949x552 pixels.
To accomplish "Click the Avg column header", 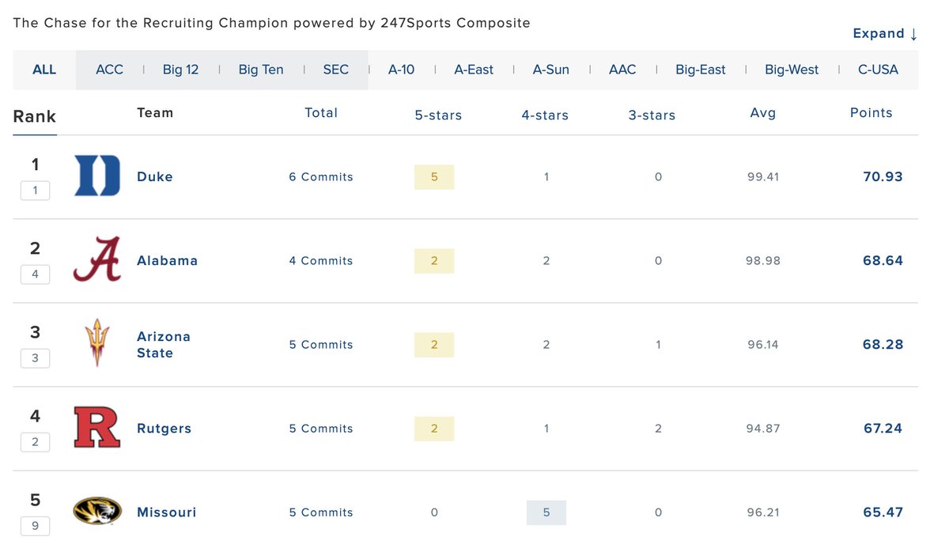I will [763, 112].
